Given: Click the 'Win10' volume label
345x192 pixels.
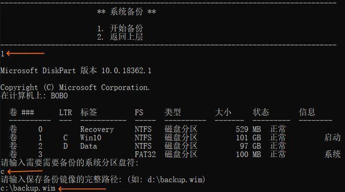Looking at the screenshot, I should pos(90,138).
